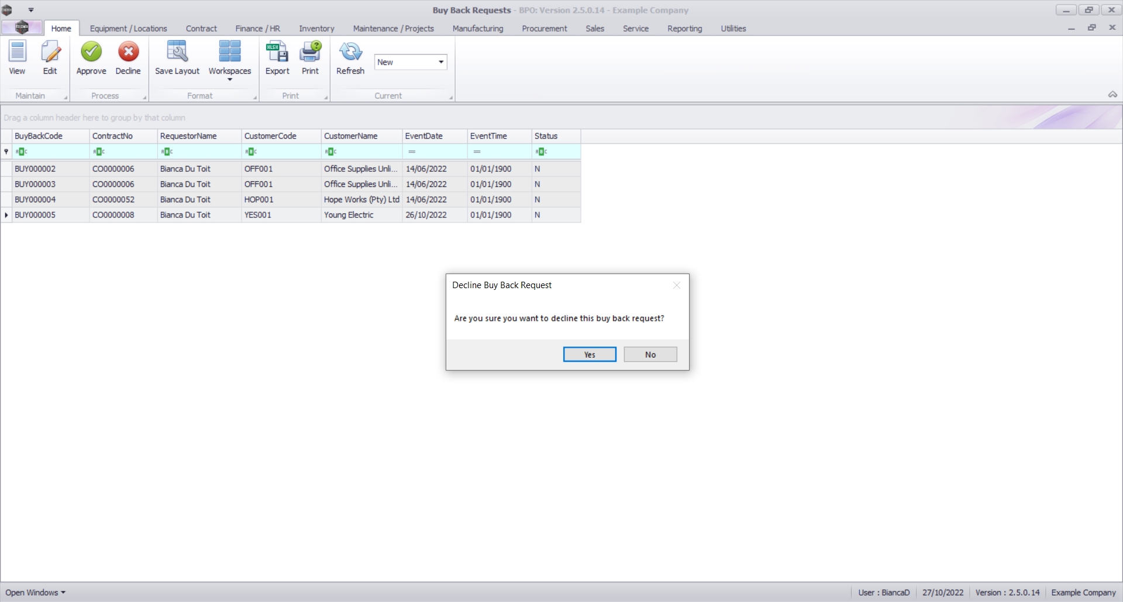Sort by CustomerName column header

tap(361, 136)
